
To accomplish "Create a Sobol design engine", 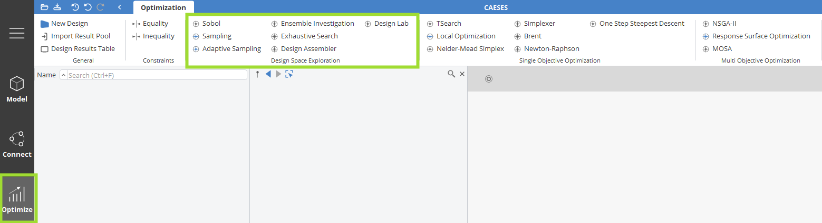I will (207, 24).
